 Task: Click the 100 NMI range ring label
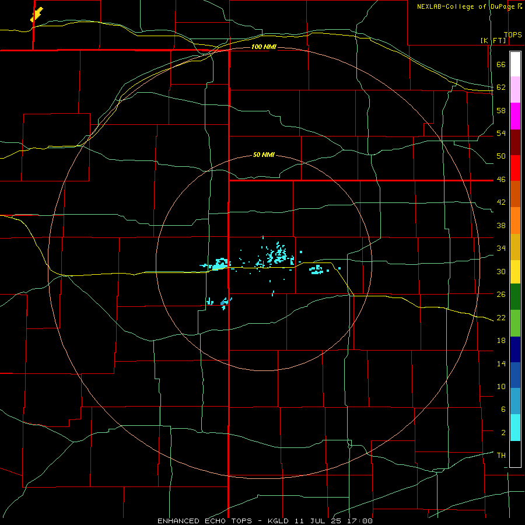[x=264, y=47]
